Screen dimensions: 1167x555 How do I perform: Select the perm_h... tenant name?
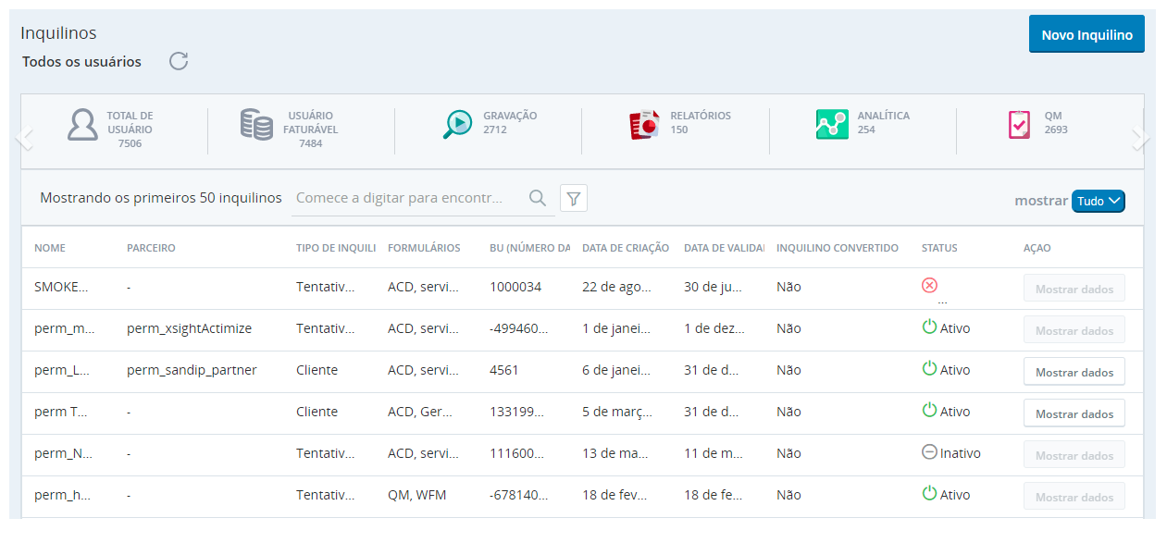[62, 495]
